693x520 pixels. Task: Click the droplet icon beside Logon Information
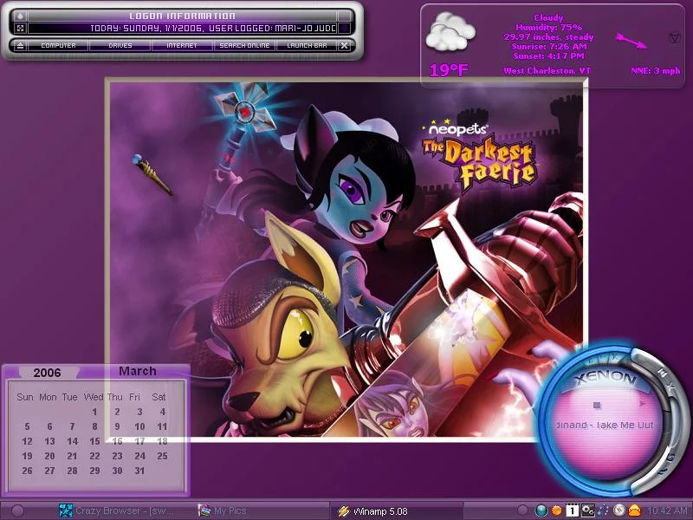[20, 16]
